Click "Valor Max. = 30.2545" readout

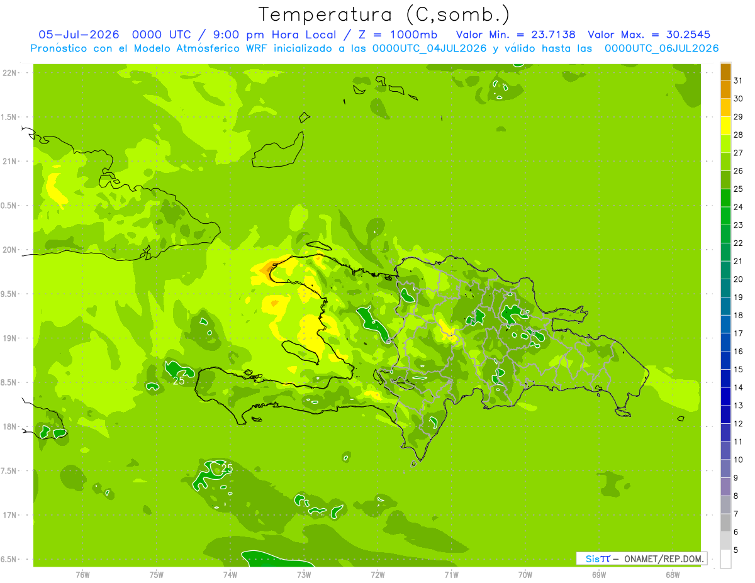(649, 35)
